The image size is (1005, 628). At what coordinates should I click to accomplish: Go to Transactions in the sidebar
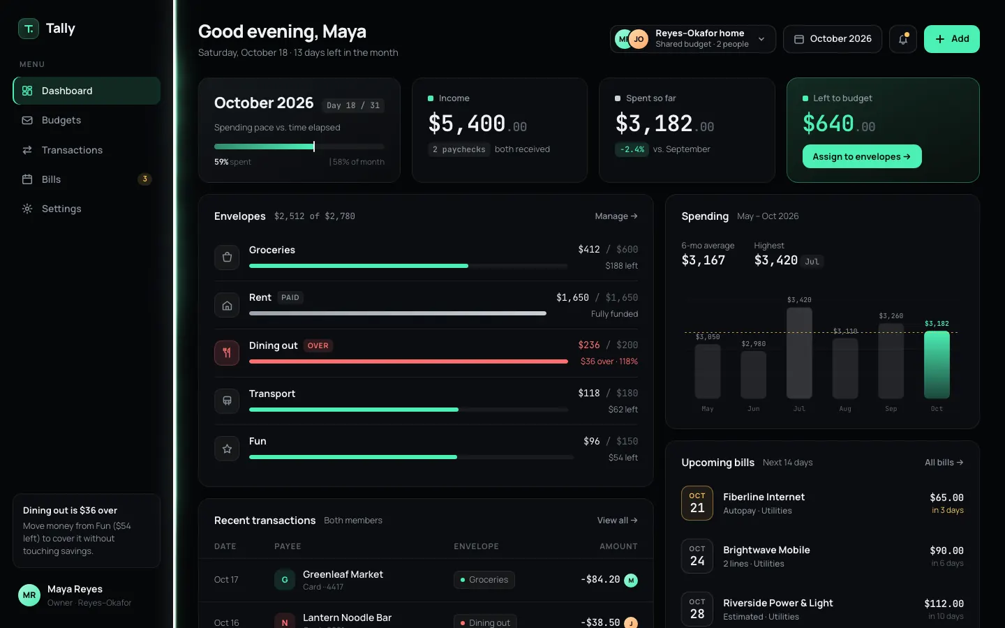pyautogui.click(x=87, y=150)
